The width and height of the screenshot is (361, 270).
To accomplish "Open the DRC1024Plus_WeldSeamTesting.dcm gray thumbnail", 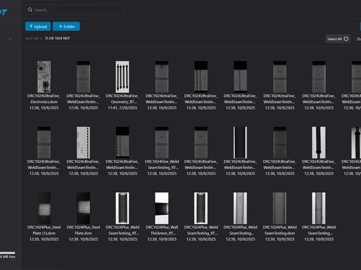I will click(280, 208).
